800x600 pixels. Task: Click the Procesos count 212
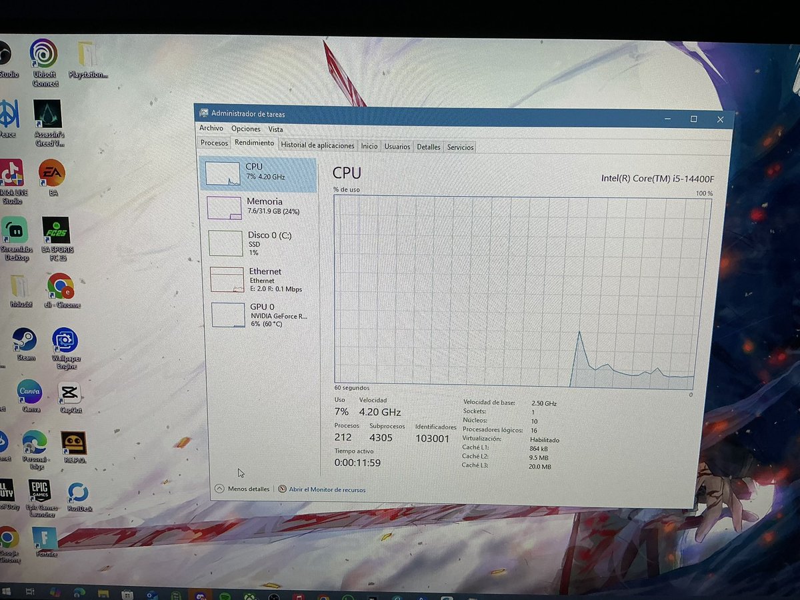pyautogui.click(x=343, y=437)
